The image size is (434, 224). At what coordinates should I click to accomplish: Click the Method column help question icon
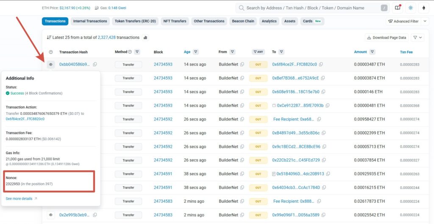[130, 52]
